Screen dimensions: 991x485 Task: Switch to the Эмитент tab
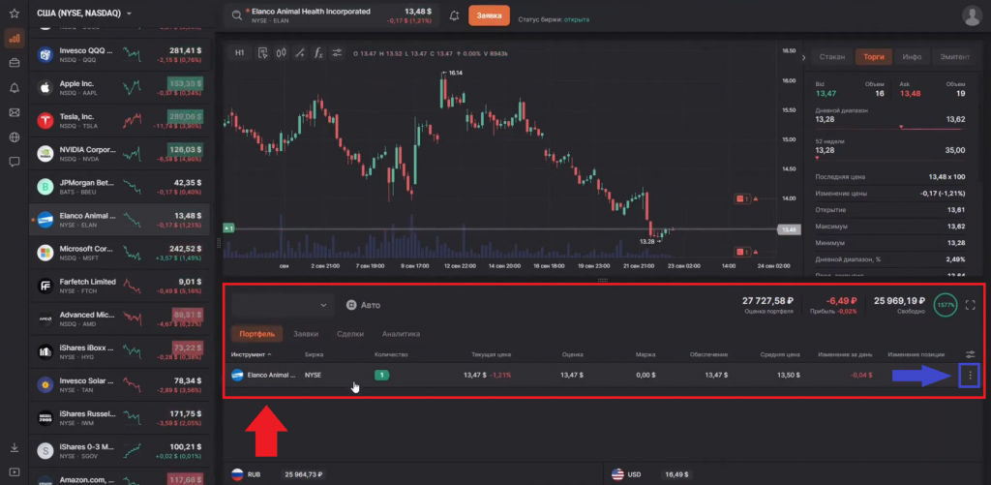(x=954, y=57)
